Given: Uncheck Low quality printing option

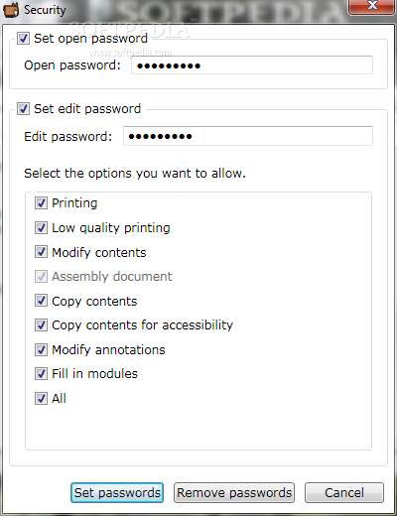Looking at the screenshot, I should pyautogui.click(x=41, y=227).
